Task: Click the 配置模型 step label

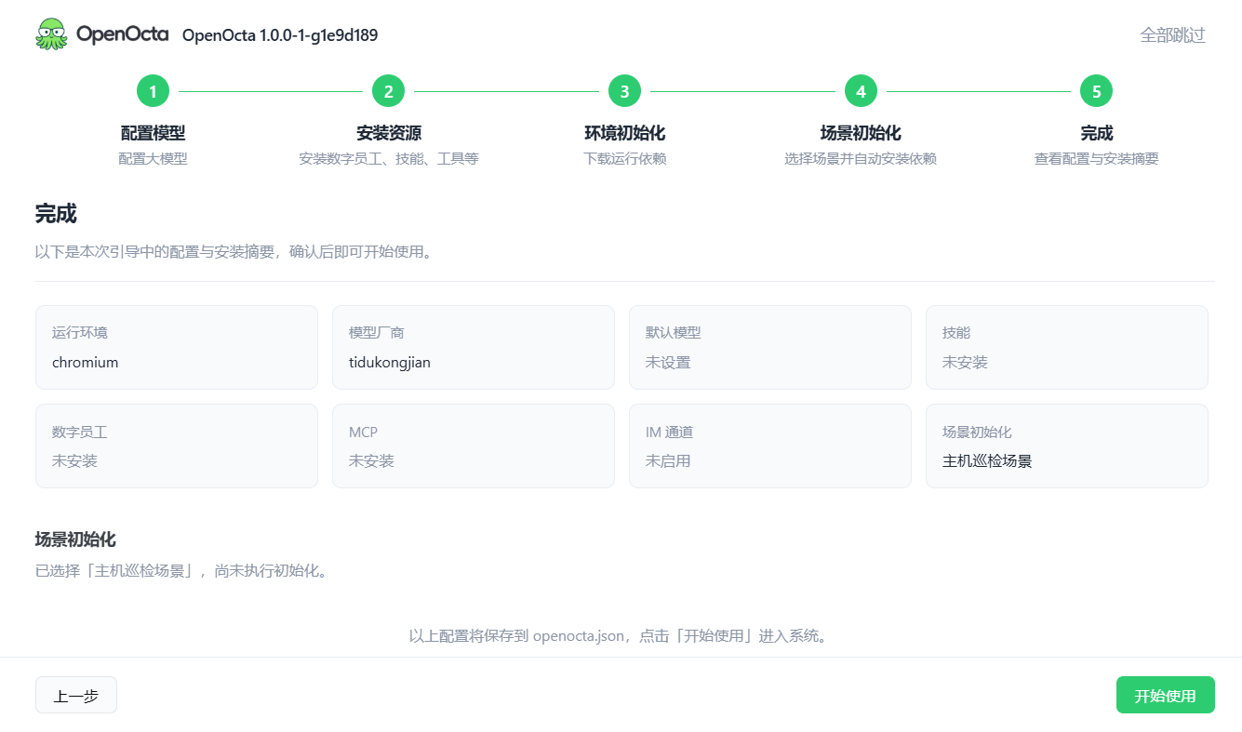Action: [153, 133]
